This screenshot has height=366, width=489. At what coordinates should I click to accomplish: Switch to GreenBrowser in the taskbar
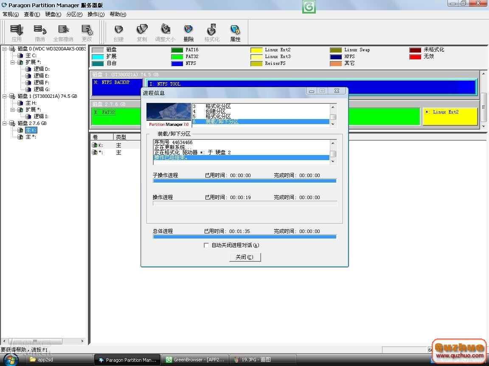pyautogui.click(x=196, y=360)
